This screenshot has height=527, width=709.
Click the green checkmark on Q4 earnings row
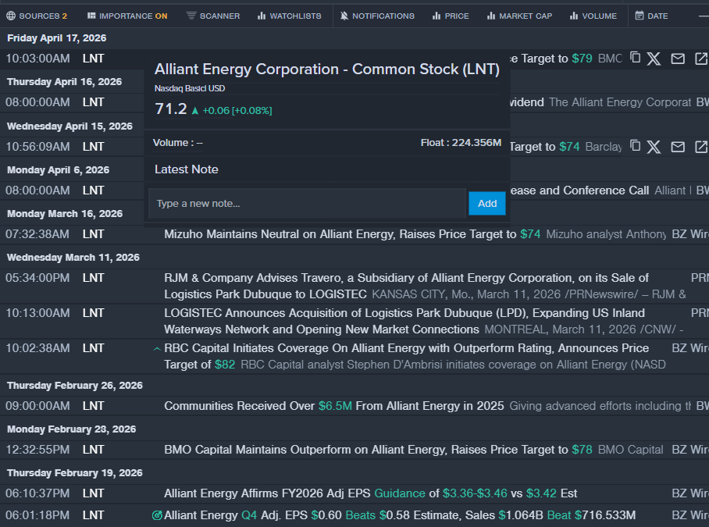[156, 515]
